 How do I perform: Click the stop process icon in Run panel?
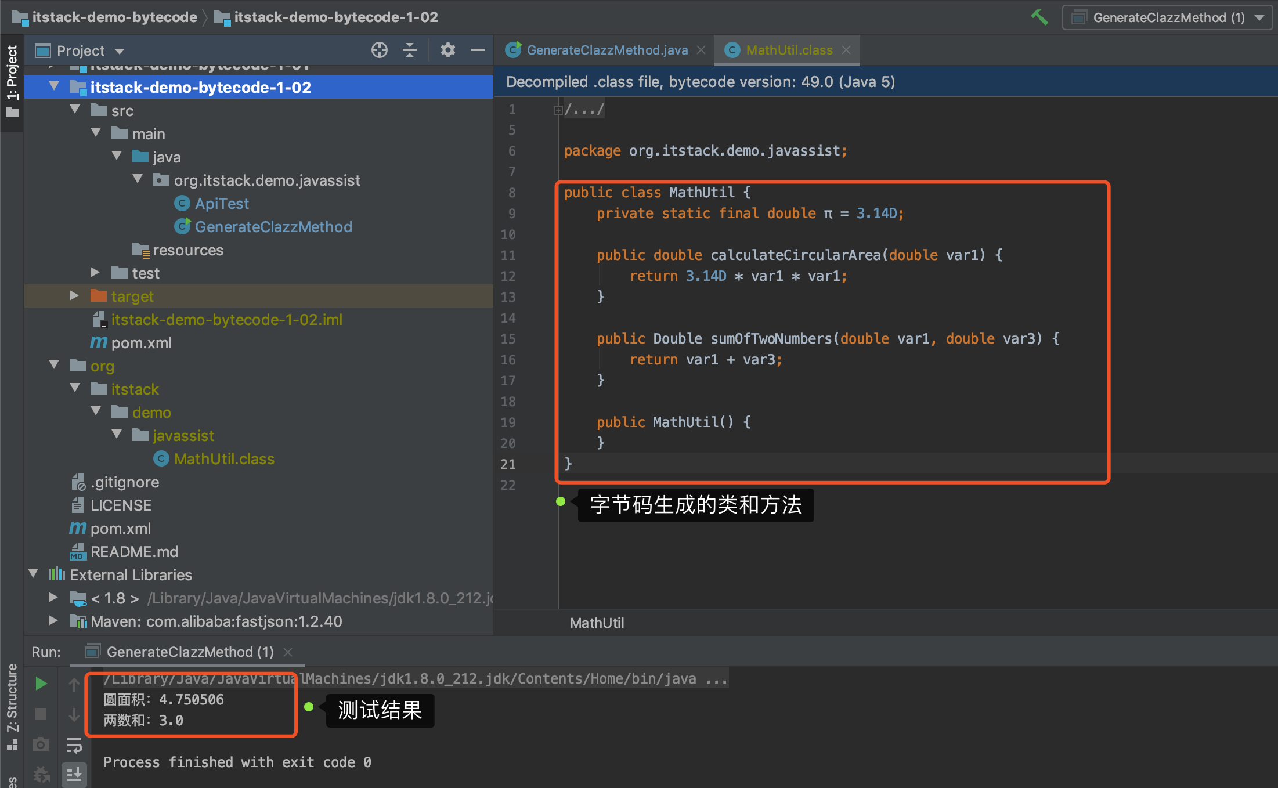41,714
